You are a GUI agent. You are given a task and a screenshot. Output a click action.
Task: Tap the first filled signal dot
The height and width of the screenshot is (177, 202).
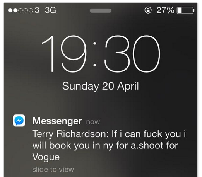click(10, 10)
